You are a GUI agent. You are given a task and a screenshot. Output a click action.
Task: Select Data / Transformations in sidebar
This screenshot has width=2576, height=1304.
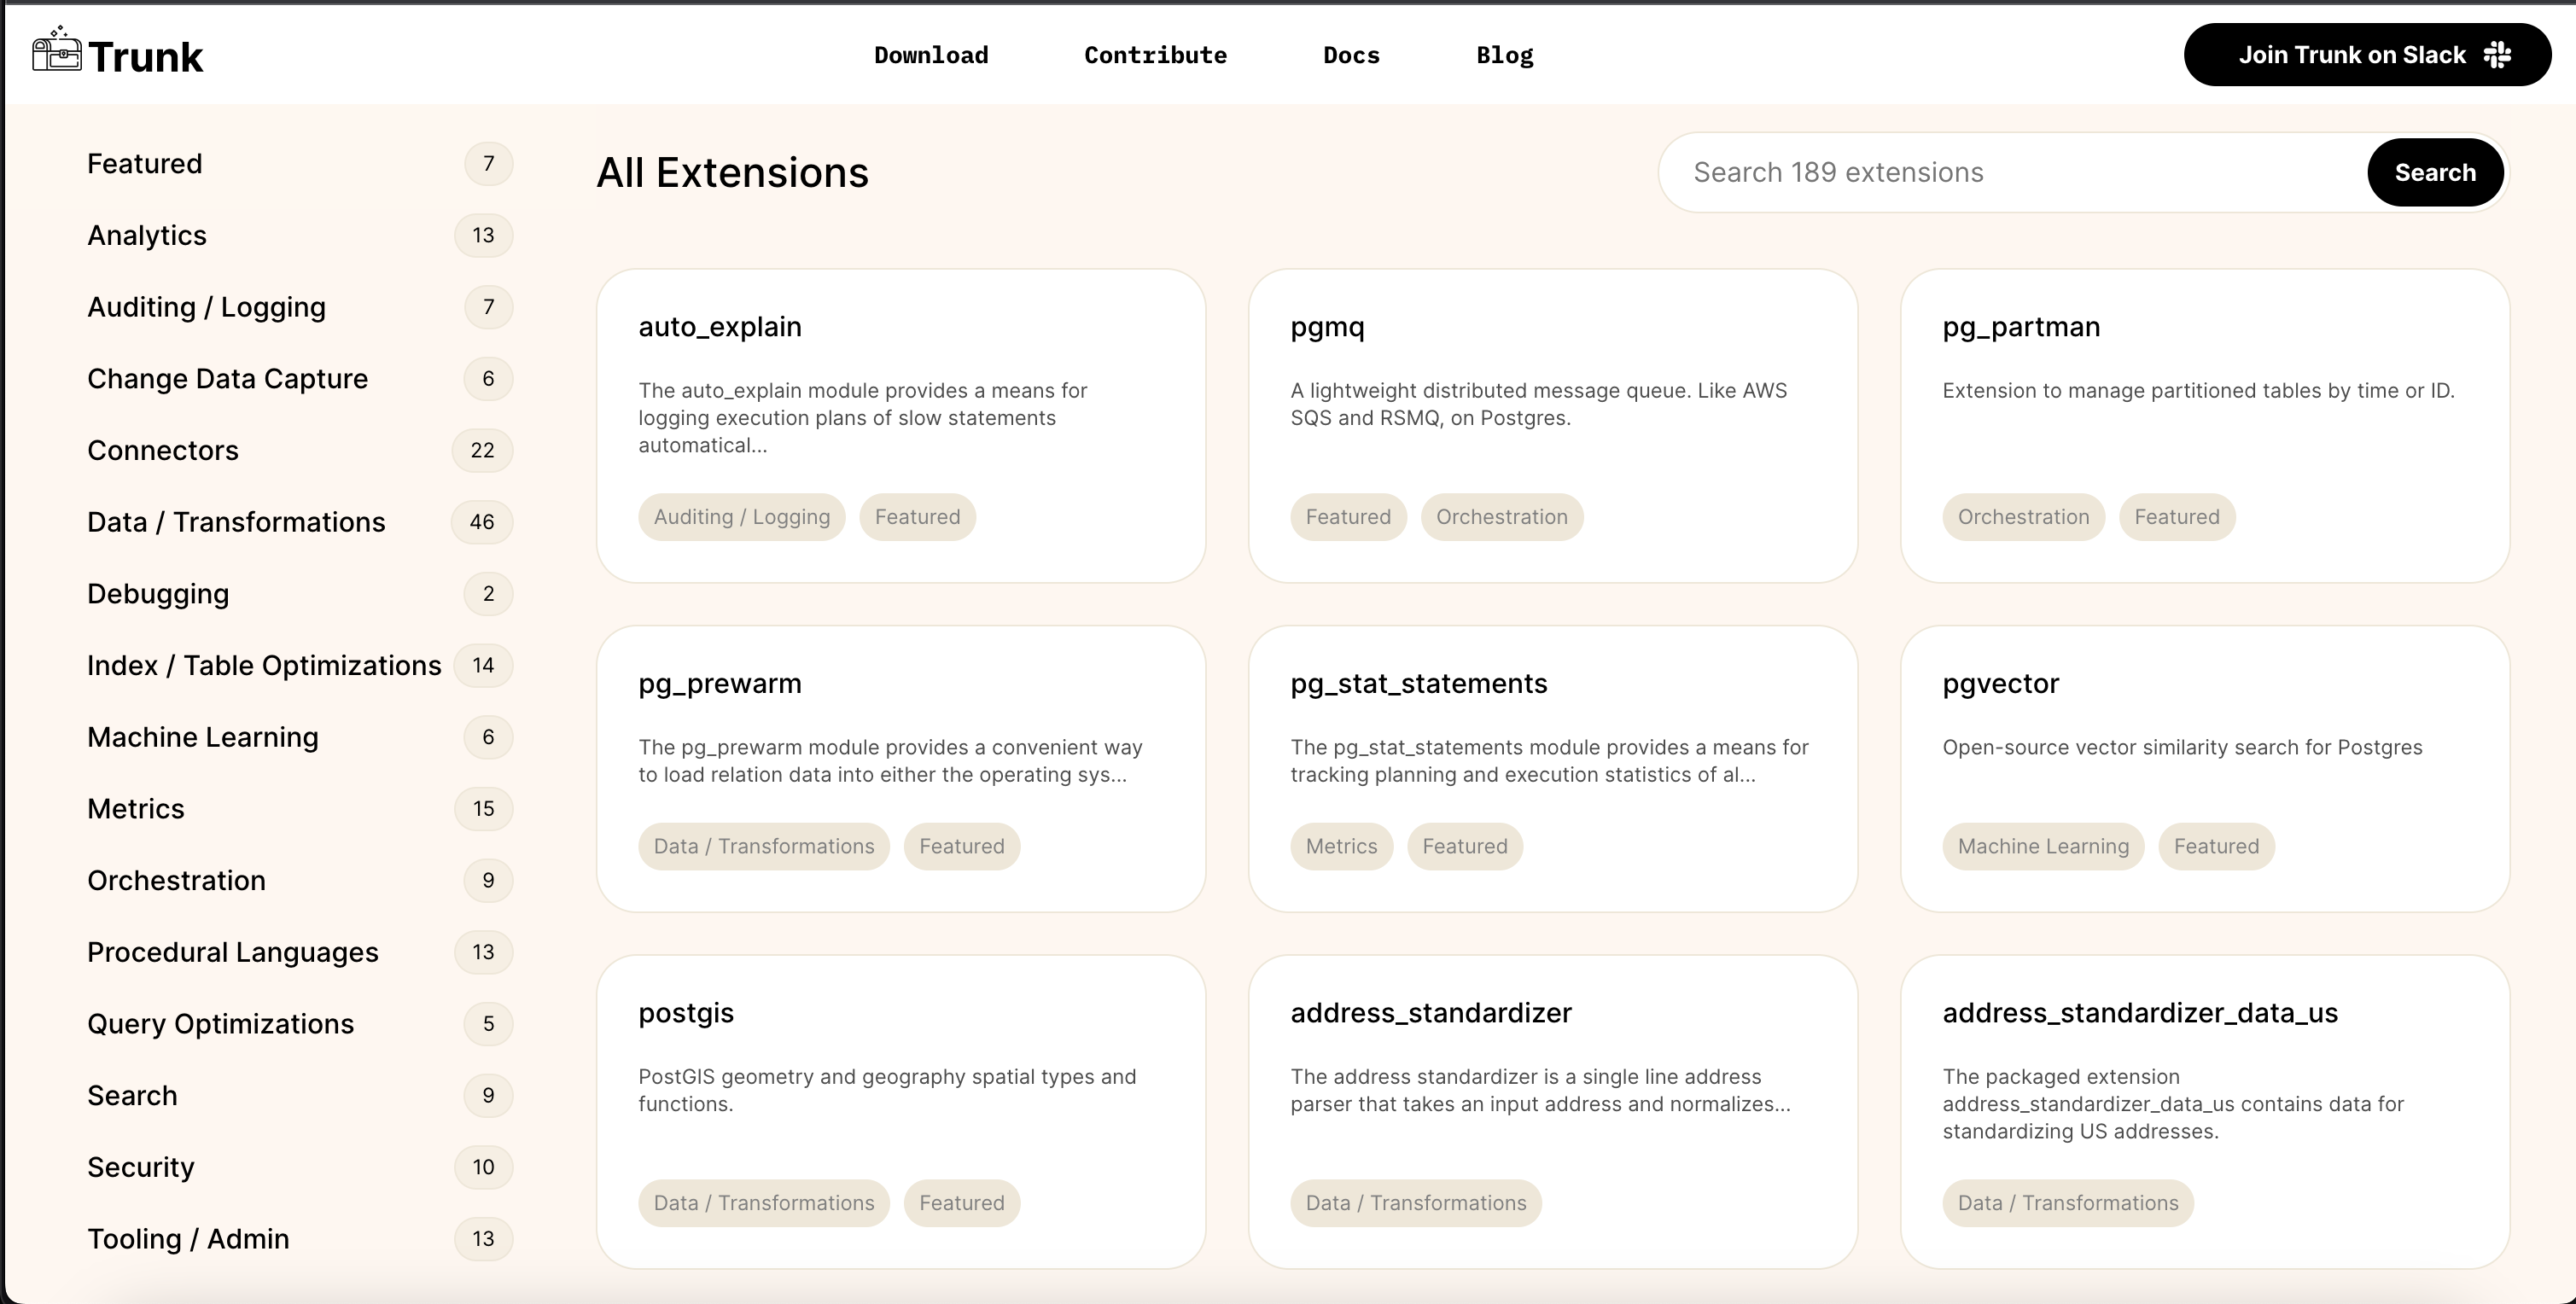300,522
